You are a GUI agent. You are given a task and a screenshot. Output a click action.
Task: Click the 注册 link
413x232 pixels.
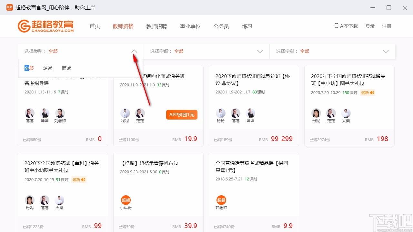(x=387, y=26)
